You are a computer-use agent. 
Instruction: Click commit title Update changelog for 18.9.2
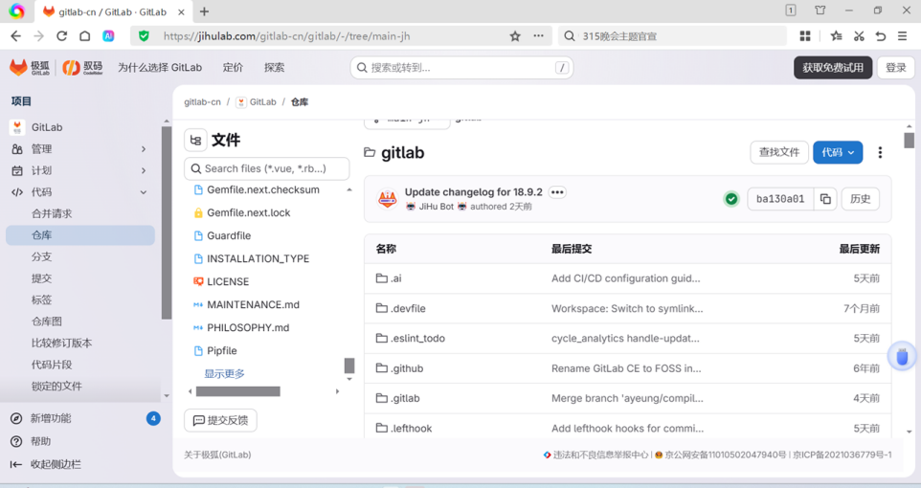pyautogui.click(x=473, y=192)
